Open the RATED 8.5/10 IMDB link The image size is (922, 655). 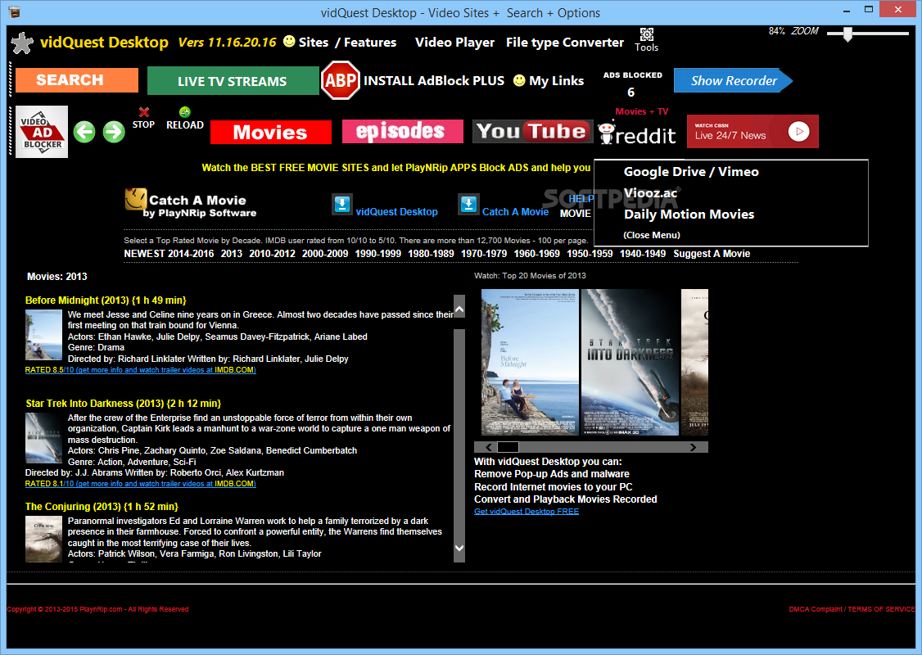coord(141,370)
